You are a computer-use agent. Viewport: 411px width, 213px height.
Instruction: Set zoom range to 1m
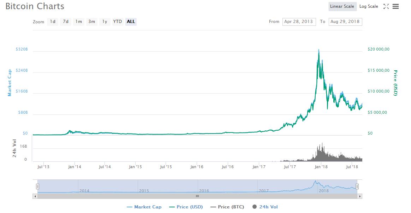tap(79, 22)
